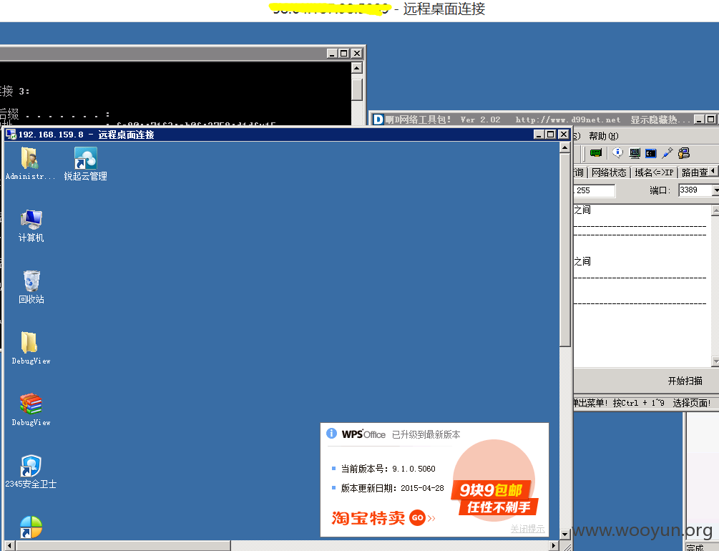Click the 版本更新日期: 2015-04-28 text
Viewport: 719px width, 551px height.
[393, 488]
